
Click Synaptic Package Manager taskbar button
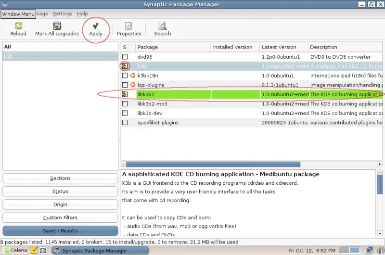click(100, 250)
